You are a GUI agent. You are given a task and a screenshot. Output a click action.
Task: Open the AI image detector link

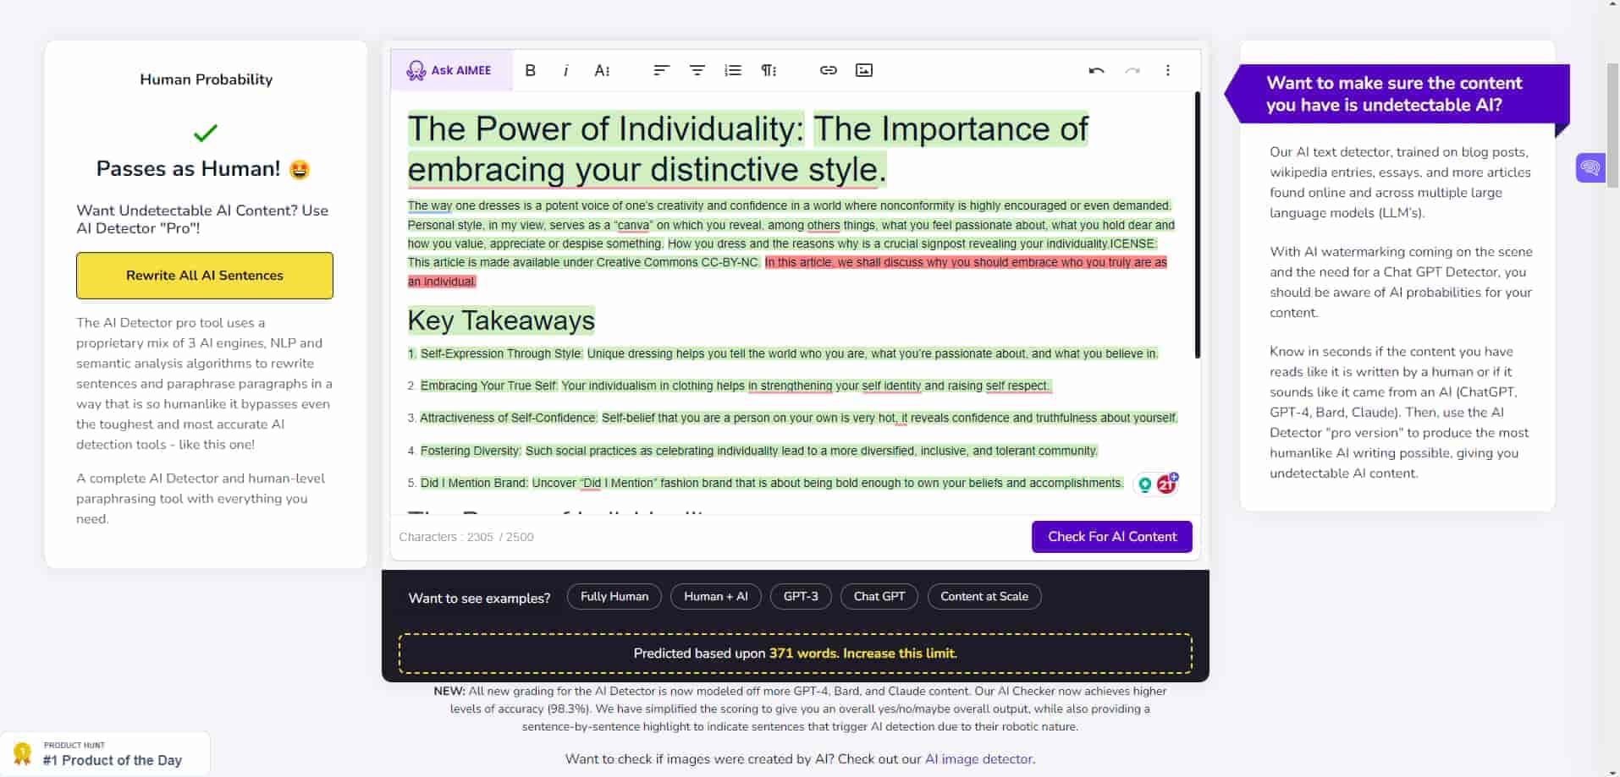click(x=978, y=759)
